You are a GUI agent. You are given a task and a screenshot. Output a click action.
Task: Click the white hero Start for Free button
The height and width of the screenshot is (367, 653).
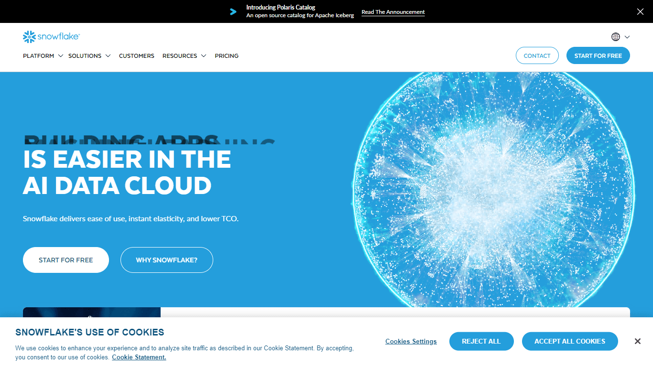(66, 260)
